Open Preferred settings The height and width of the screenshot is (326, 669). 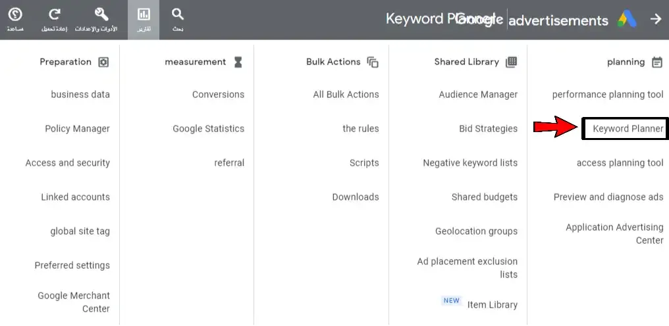point(72,266)
